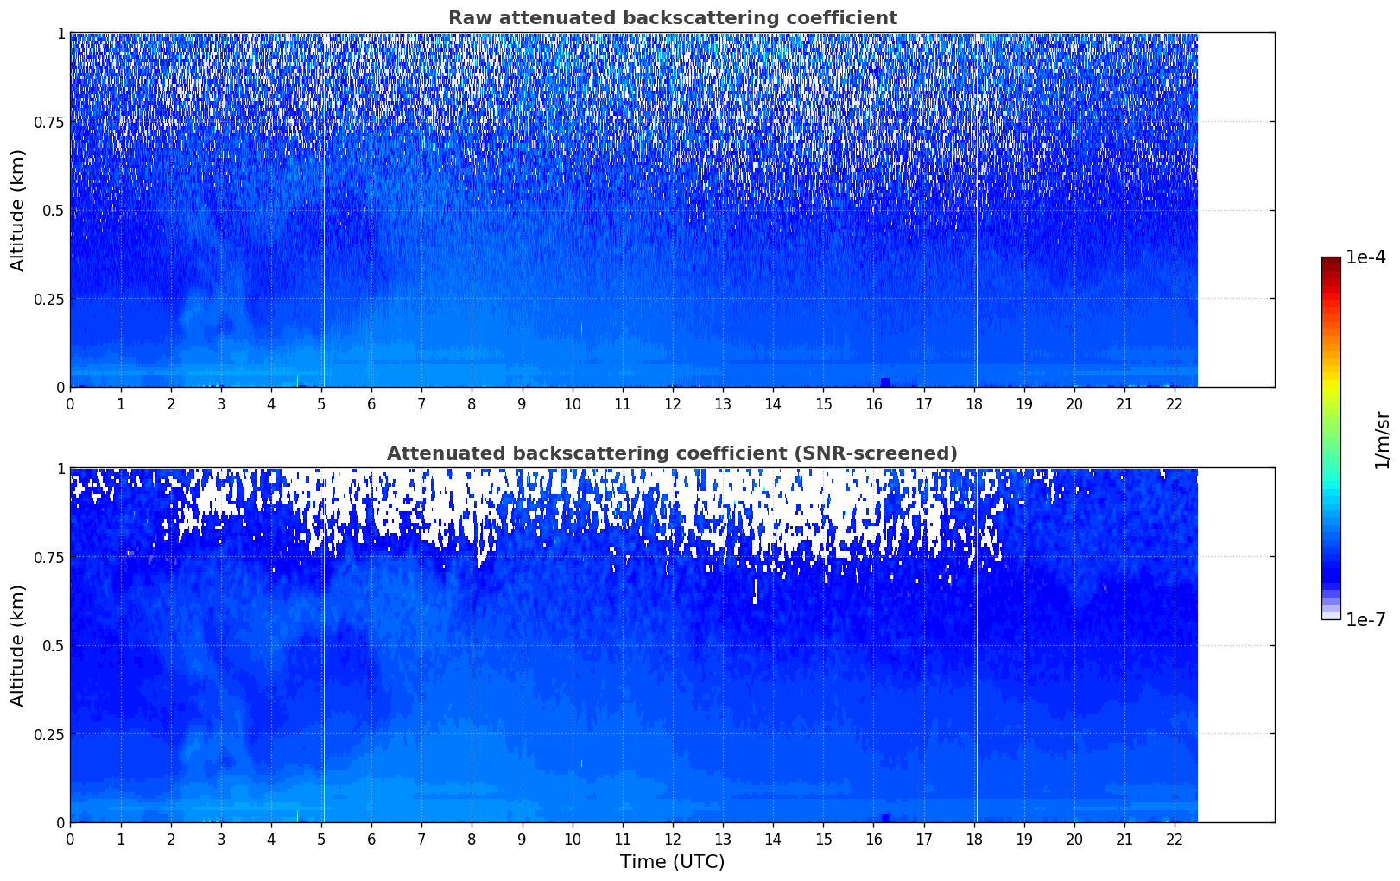
Task: Click the white data gap line near hour 18 in the bottom plot
Action: 977,645
